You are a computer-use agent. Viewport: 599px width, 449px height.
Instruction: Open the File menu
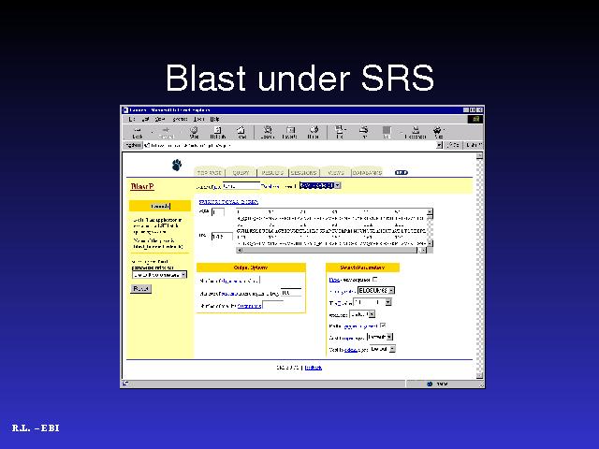132,119
